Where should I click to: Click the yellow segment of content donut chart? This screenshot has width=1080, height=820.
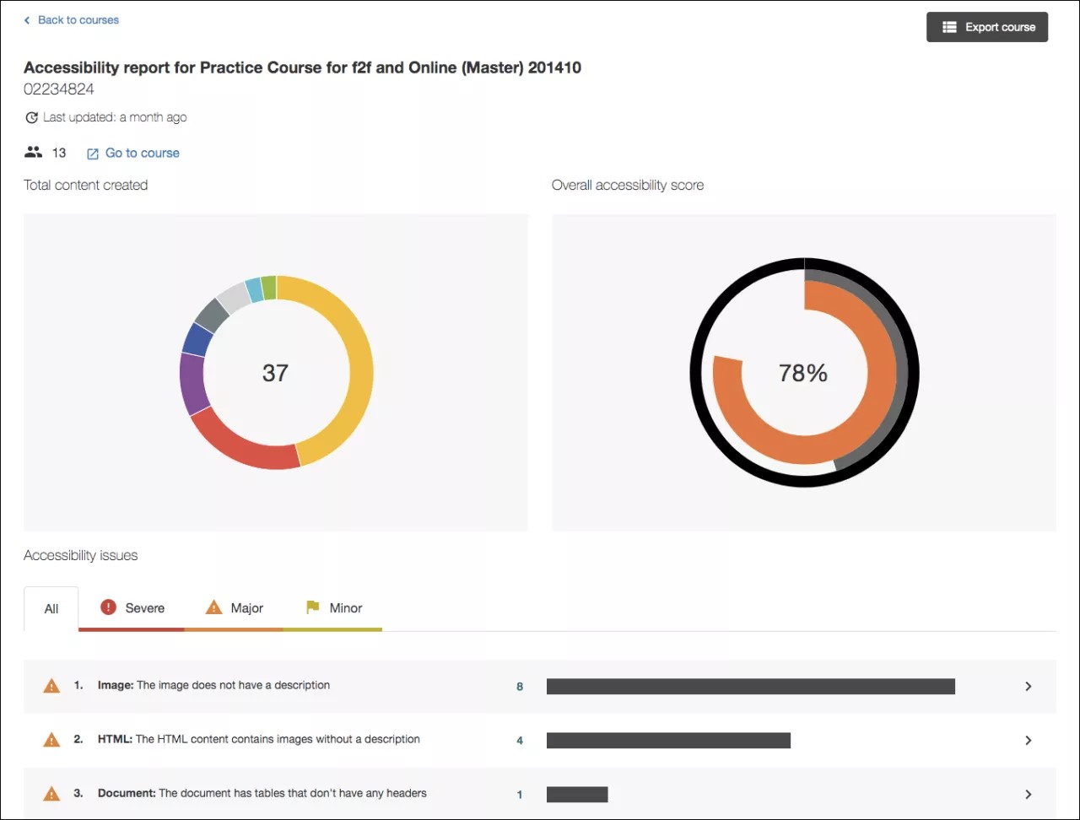(x=359, y=371)
